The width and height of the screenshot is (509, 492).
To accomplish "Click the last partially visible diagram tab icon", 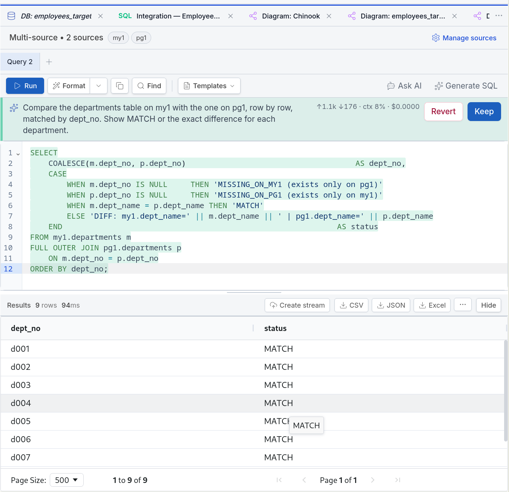I will pos(477,16).
